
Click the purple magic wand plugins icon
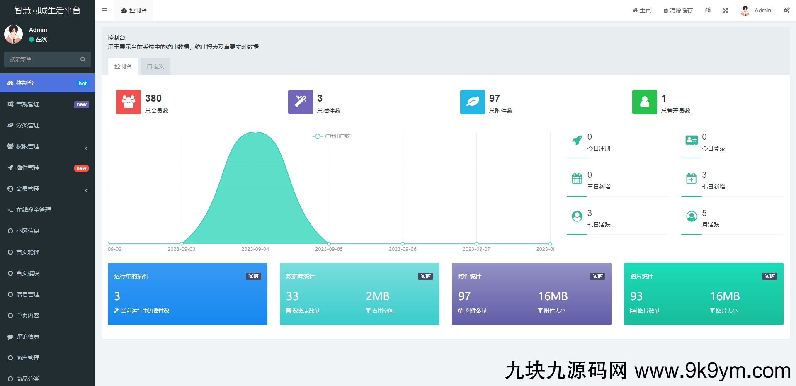coord(300,102)
